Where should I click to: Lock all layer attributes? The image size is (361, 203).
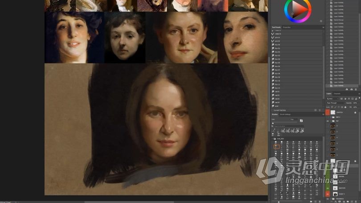coord(345,107)
